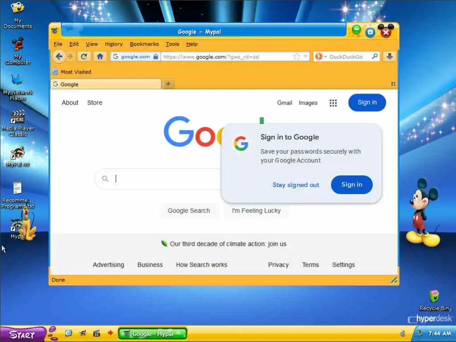The width and height of the screenshot is (456, 342).
Task: Click the search bar magnifier icon
Action: click(x=375, y=57)
